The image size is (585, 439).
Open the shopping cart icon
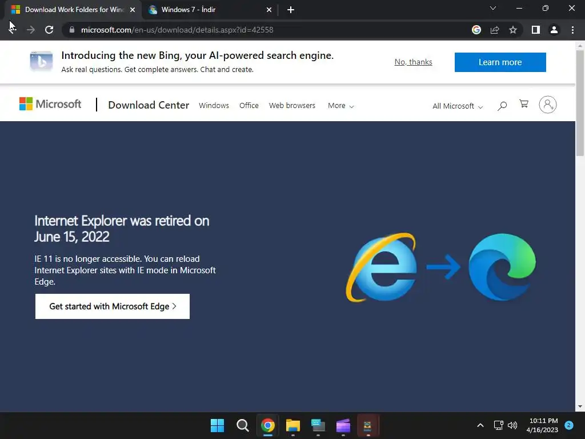pyautogui.click(x=524, y=104)
